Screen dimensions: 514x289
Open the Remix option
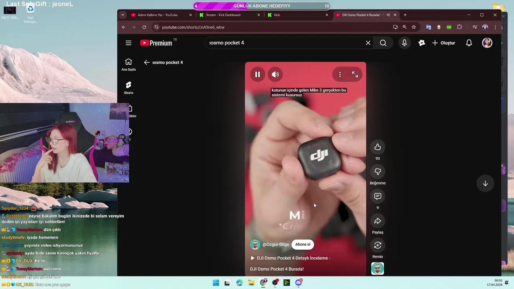(x=377, y=245)
